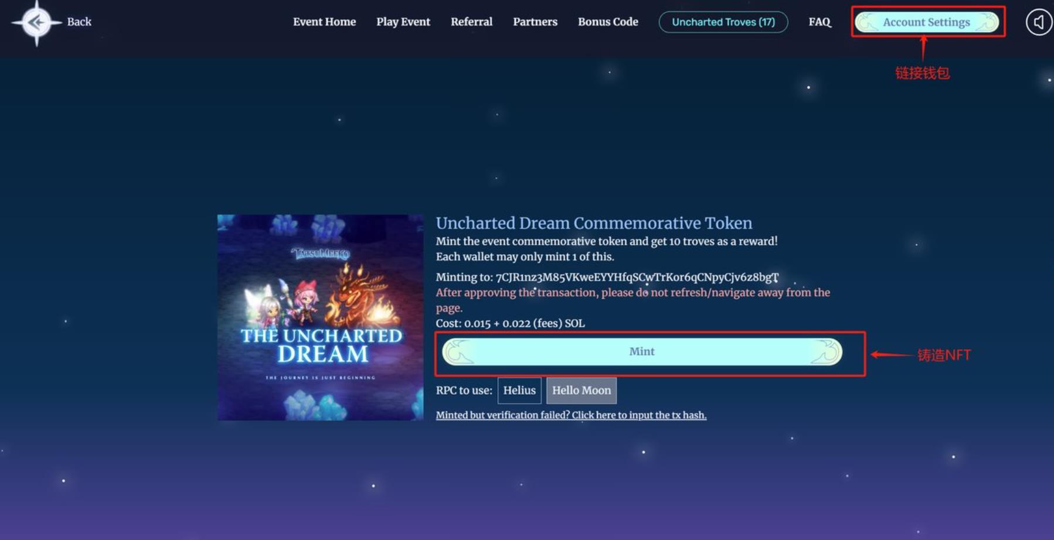The image size is (1054, 540).
Task: Open Uncharted Troves (17)
Action: 723,22
